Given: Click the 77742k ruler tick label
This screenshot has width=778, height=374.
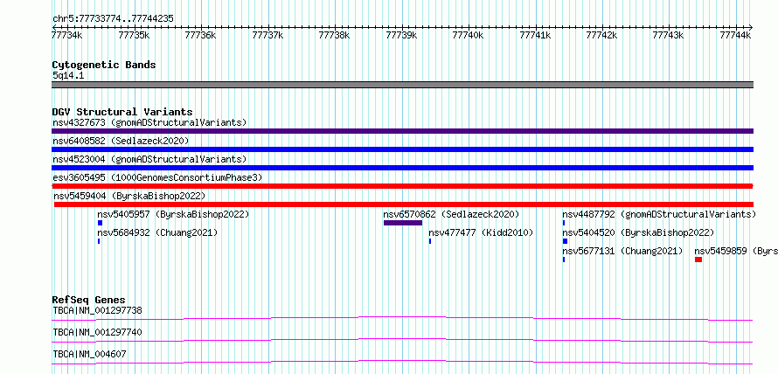Looking at the screenshot, I should [x=602, y=35].
